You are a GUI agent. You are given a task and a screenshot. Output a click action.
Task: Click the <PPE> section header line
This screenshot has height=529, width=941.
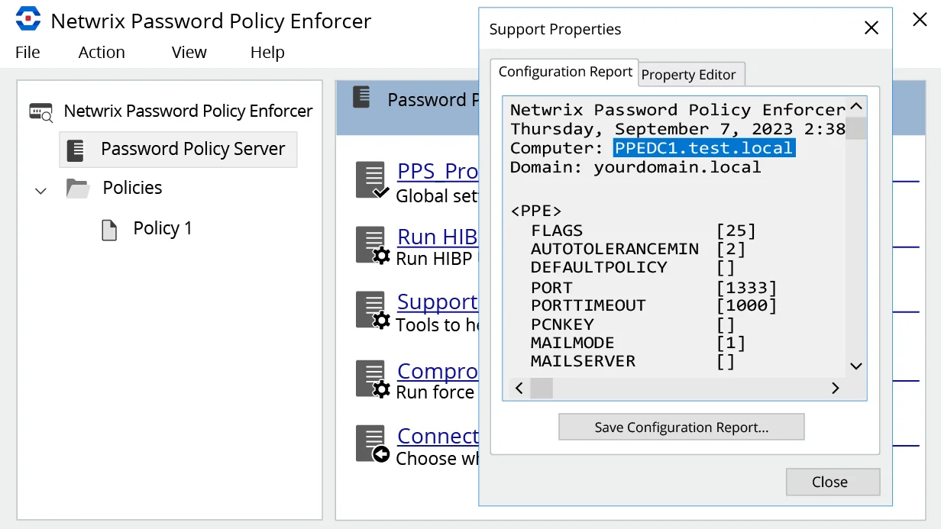(536, 211)
